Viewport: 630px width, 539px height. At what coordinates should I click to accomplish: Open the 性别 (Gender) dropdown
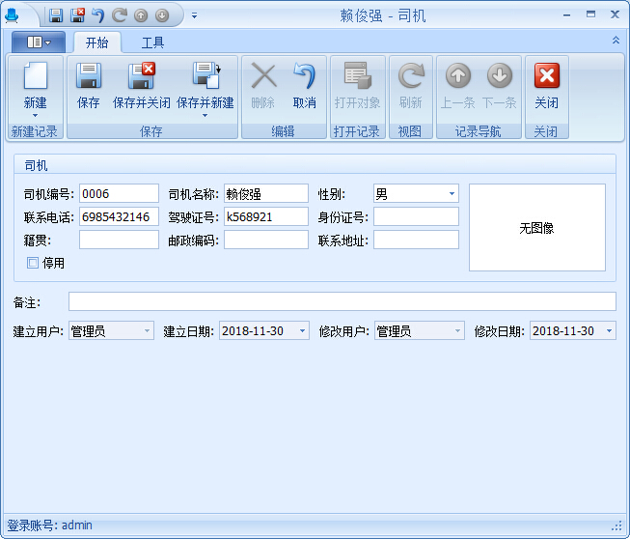(x=452, y=194)
